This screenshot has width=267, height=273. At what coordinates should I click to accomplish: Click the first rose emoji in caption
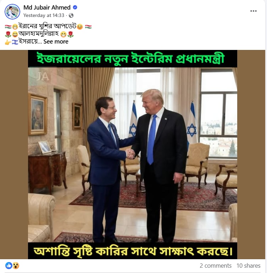coord(8,34)
